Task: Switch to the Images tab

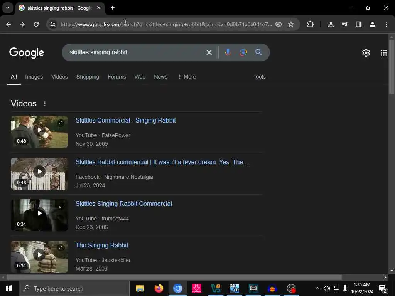Action: click(x=34, y=77)
